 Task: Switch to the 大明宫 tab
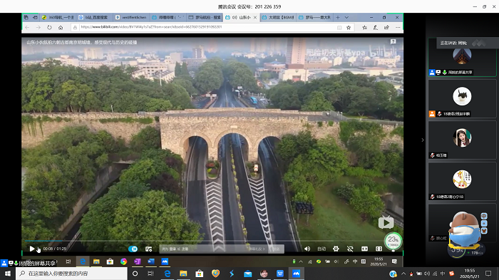click(x=278, y=18)
